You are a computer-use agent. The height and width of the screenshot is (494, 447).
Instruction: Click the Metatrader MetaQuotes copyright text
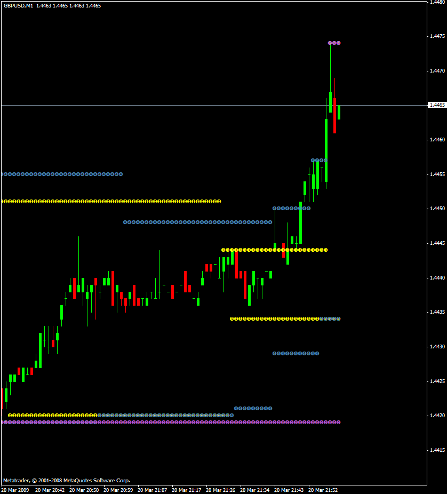[67, 481]
